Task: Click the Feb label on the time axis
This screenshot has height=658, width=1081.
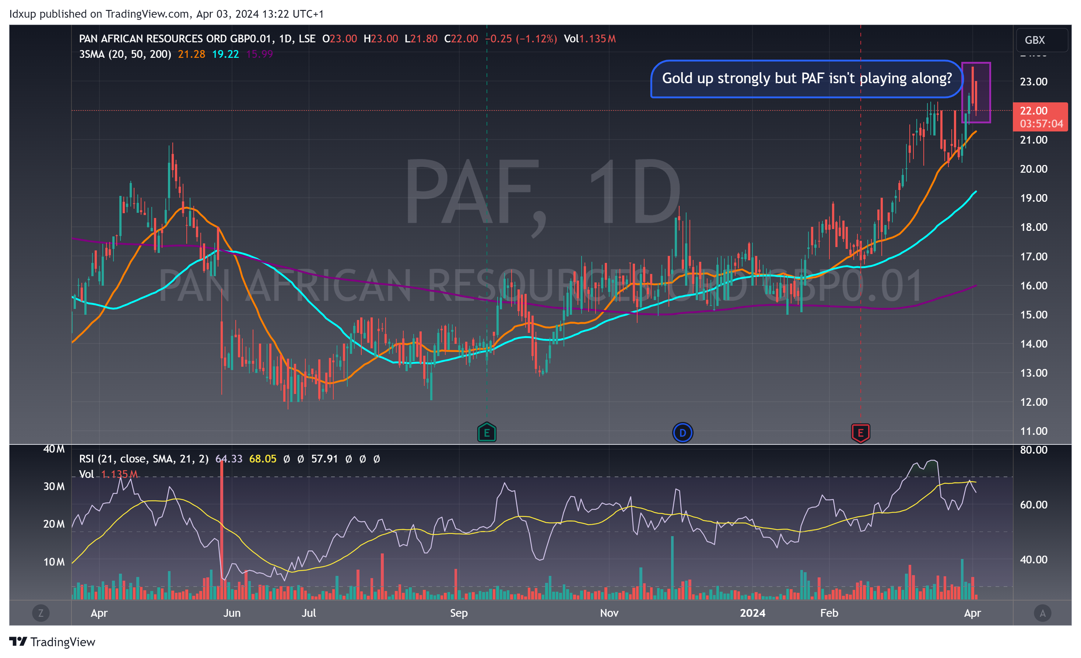Action: (829, 613)
